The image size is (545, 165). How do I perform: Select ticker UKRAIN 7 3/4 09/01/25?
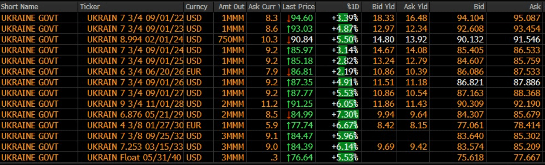[x=135, y=61]
